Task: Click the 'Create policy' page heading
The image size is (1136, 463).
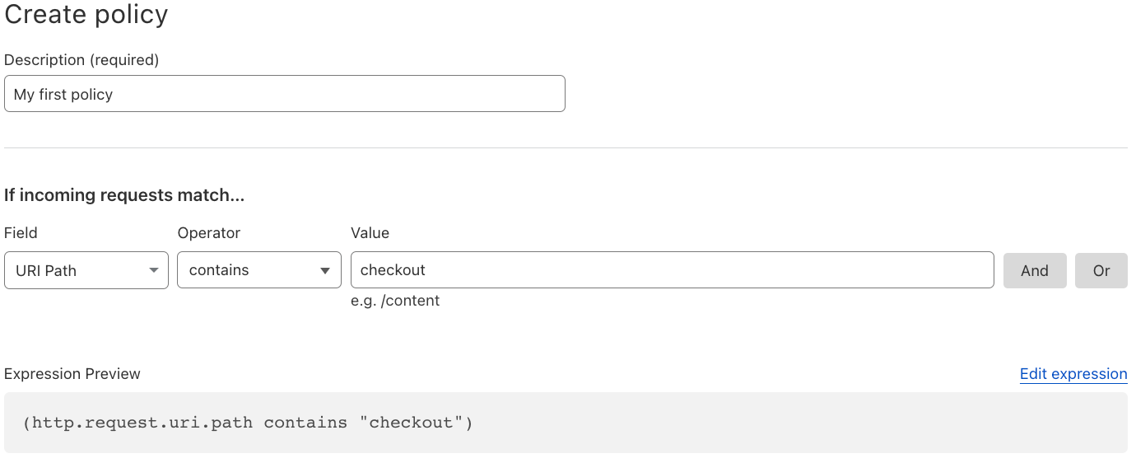Action: coord(86,15)
